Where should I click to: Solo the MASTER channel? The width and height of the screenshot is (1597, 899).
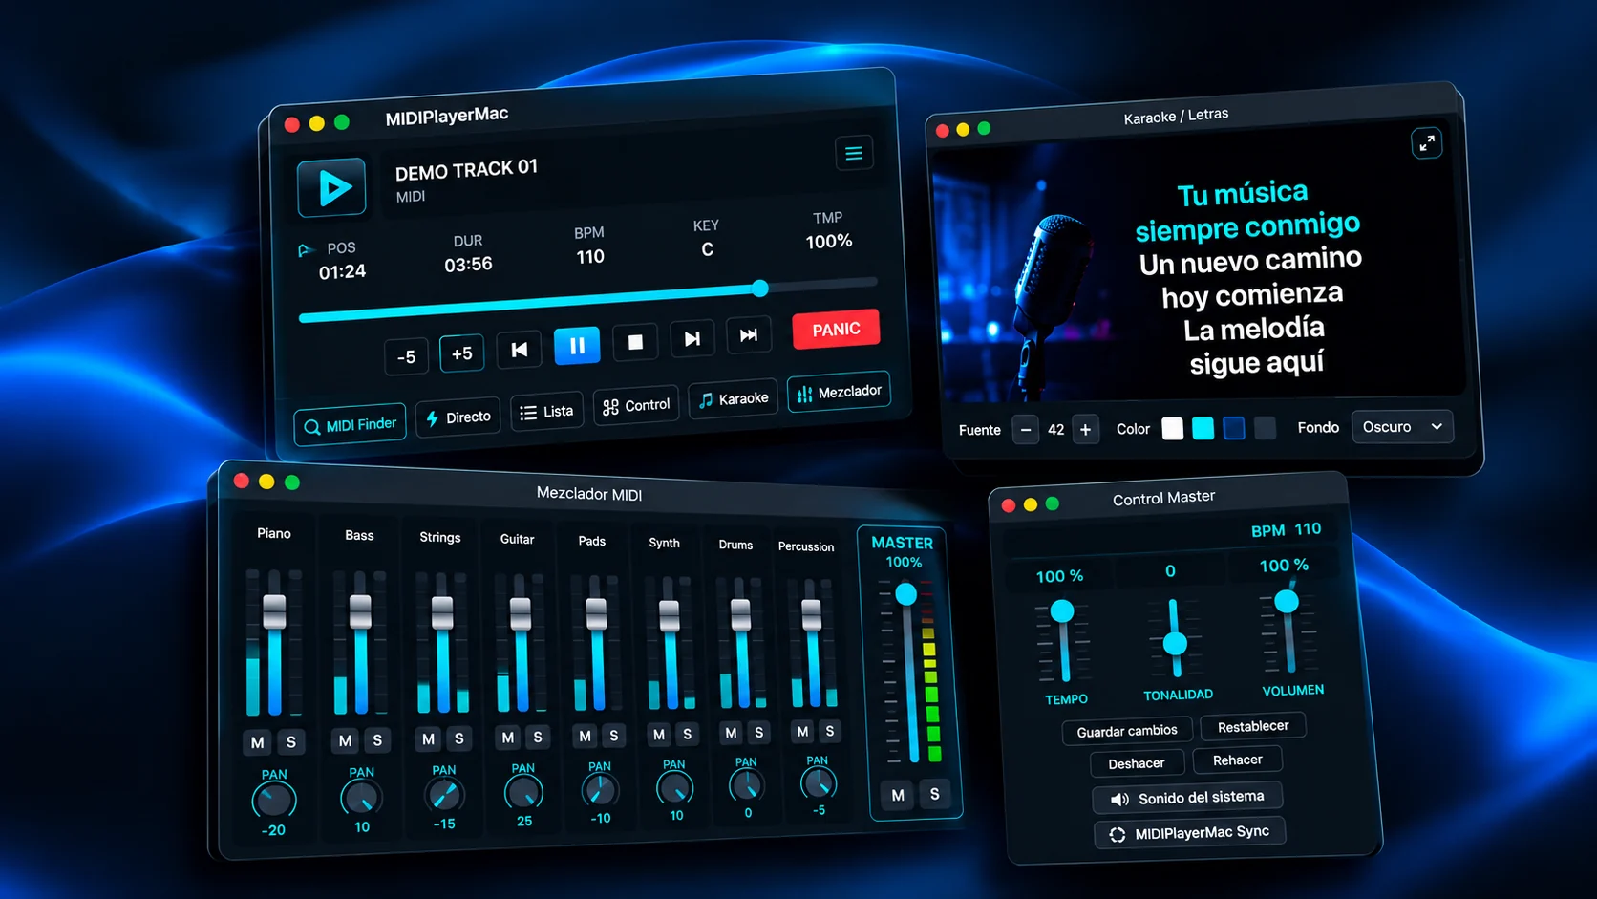point(935,794)
